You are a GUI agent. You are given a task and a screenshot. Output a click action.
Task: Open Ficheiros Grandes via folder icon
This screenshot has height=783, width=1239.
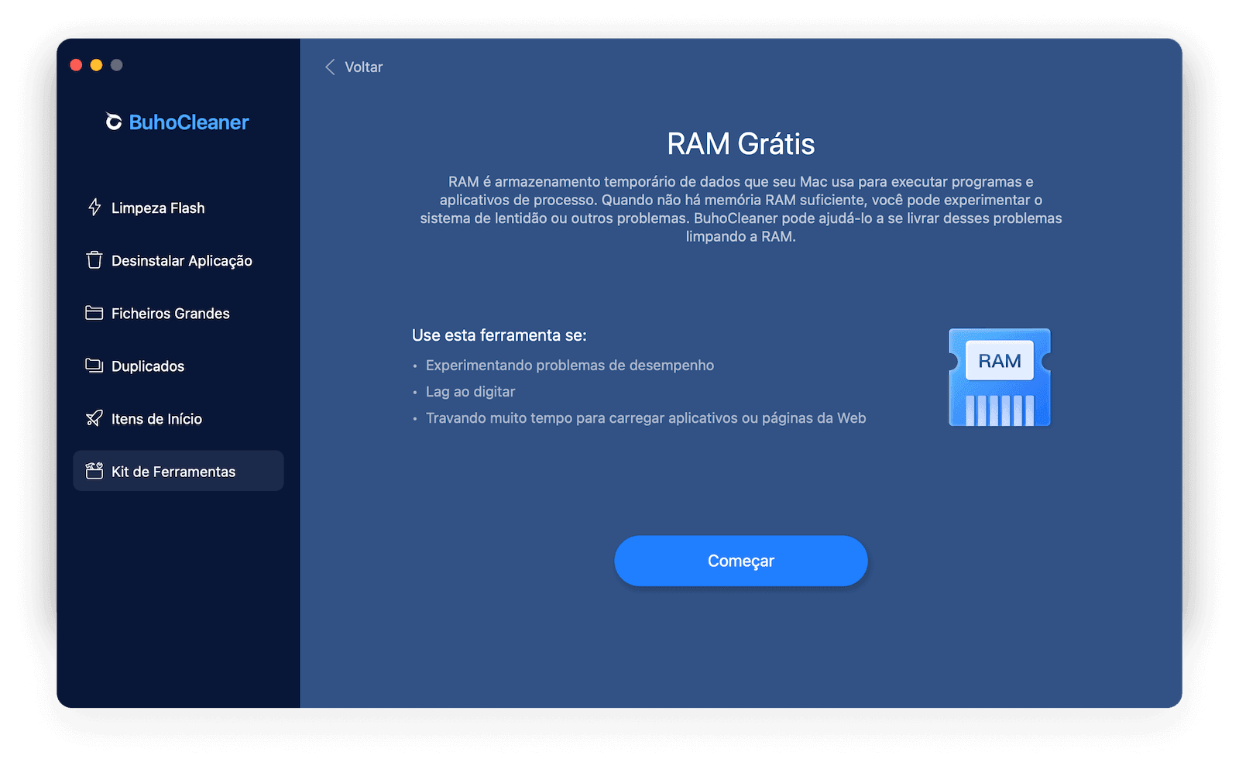coord(93,313)
